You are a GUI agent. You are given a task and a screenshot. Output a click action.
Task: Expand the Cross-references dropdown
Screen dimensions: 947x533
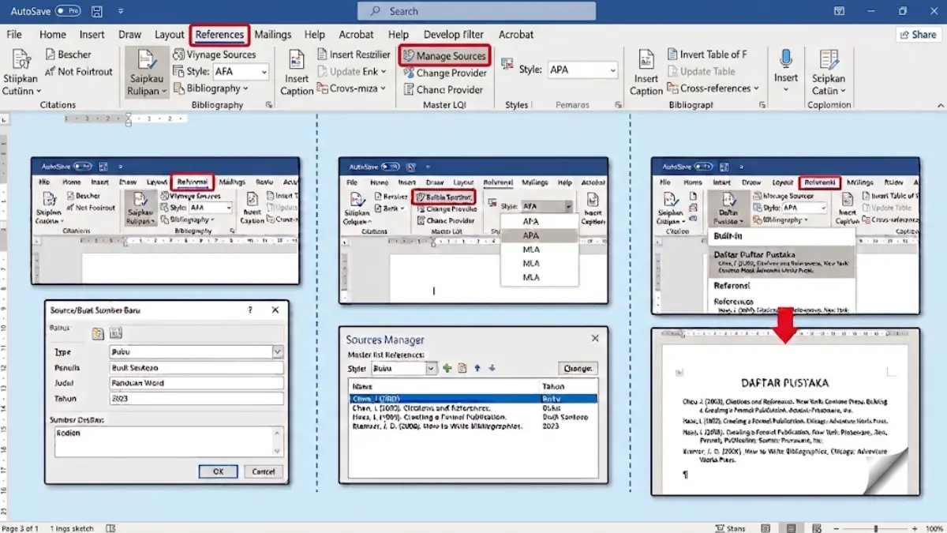[x=756, y=88]
